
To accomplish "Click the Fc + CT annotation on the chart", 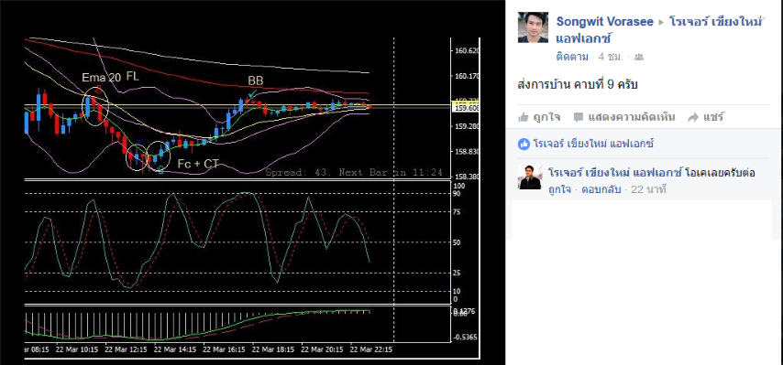I will 198,164.
